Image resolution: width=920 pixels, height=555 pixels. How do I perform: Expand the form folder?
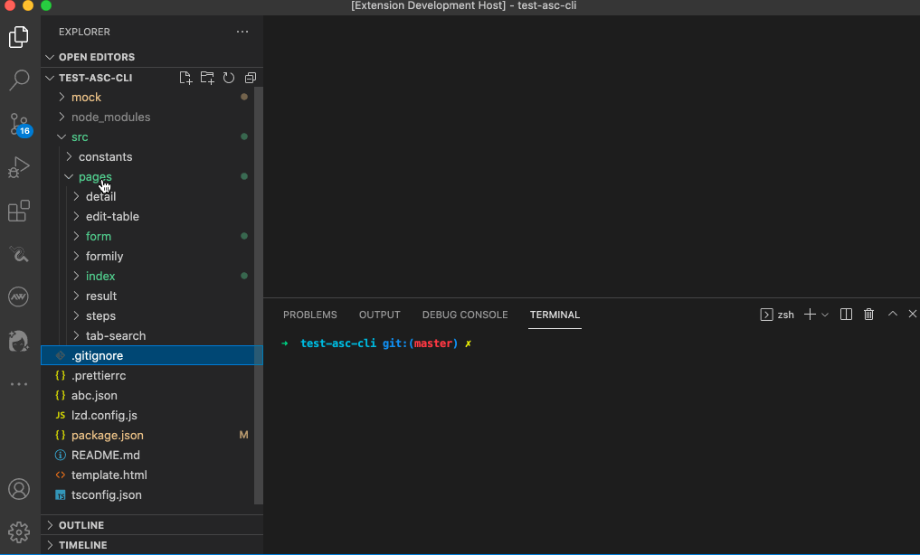point(147,237)
